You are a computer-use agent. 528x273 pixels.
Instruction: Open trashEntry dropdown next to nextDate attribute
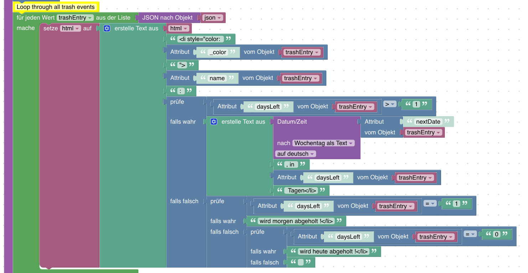[x=424, y=133]
